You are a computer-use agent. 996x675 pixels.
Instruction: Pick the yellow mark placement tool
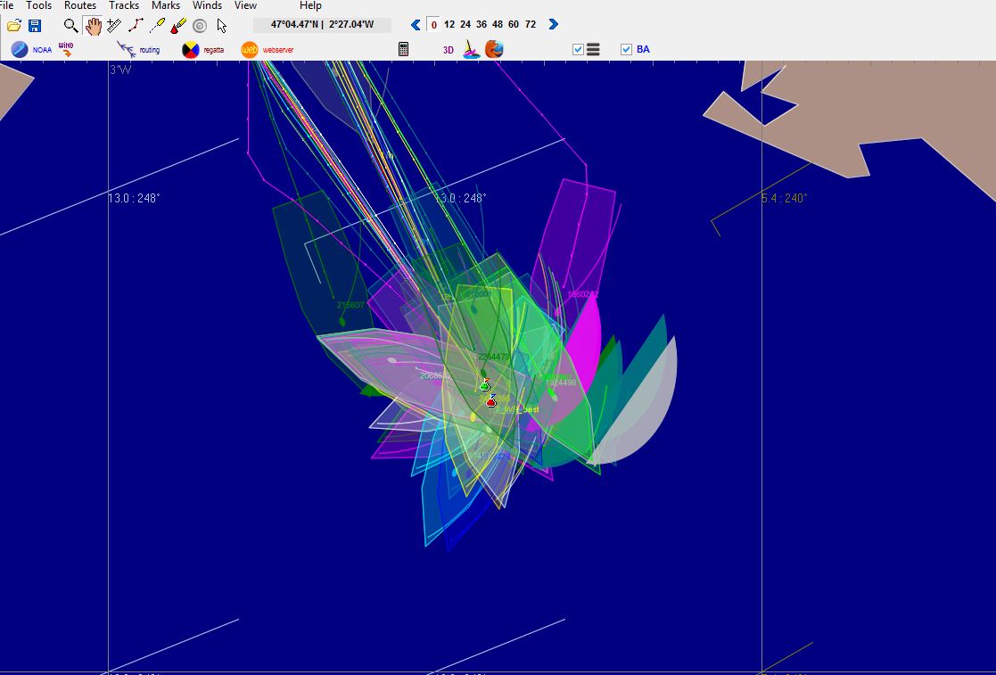pos(157,25)
